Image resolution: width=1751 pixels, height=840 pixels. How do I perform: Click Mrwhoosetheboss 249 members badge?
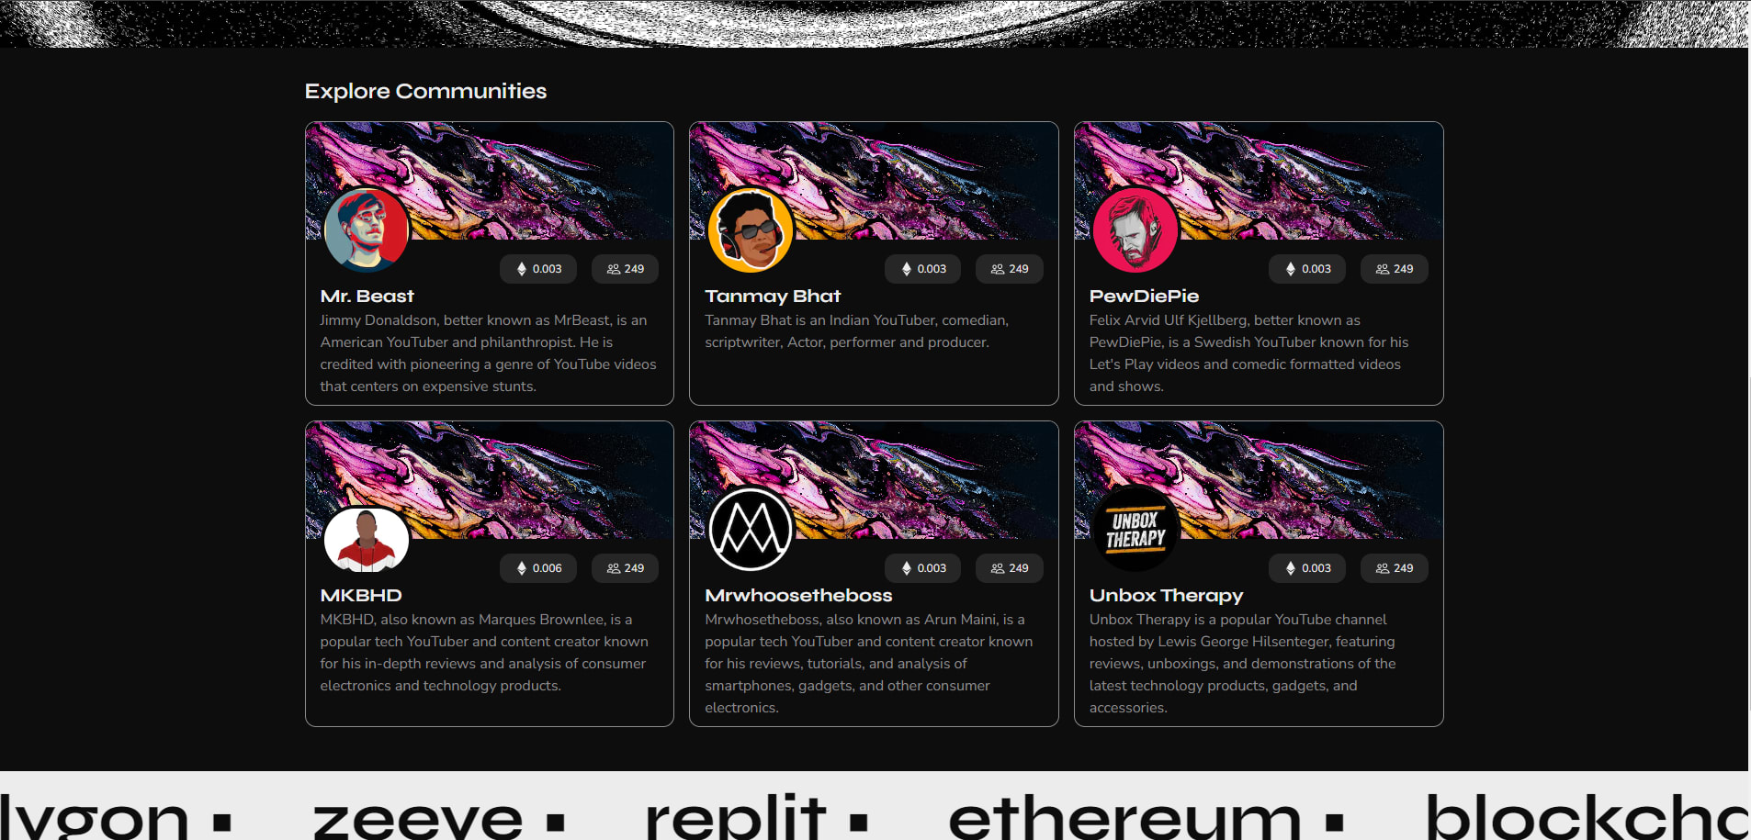(x=1010, y=568)
